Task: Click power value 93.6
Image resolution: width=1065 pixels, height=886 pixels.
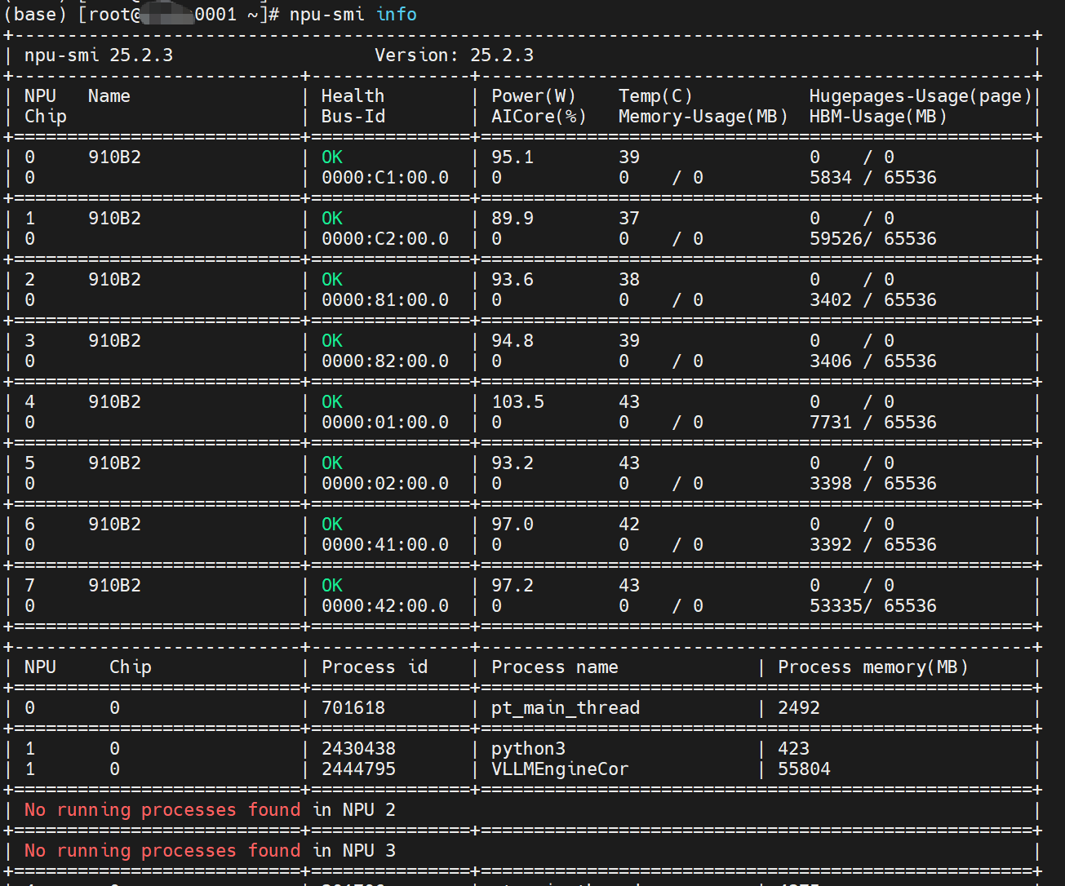Action: tap(513, 280)
